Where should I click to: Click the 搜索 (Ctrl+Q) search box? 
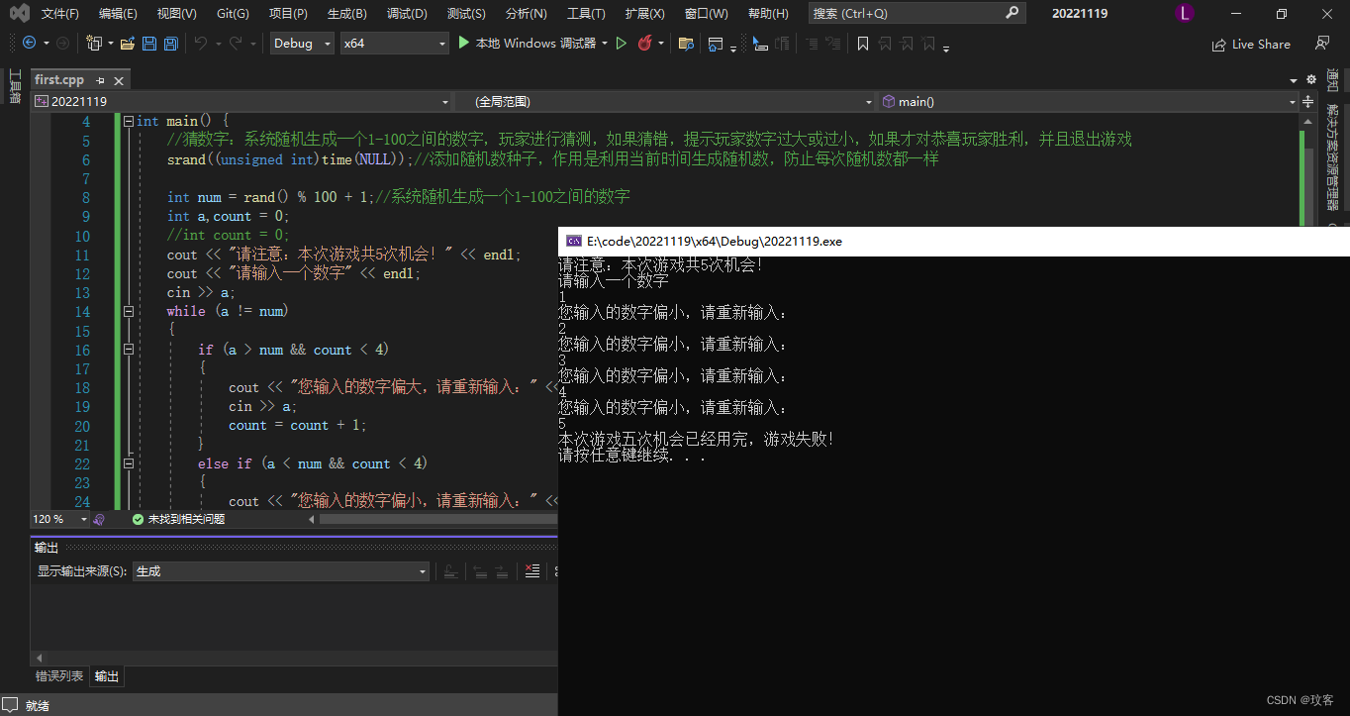[x=916, y=14]
